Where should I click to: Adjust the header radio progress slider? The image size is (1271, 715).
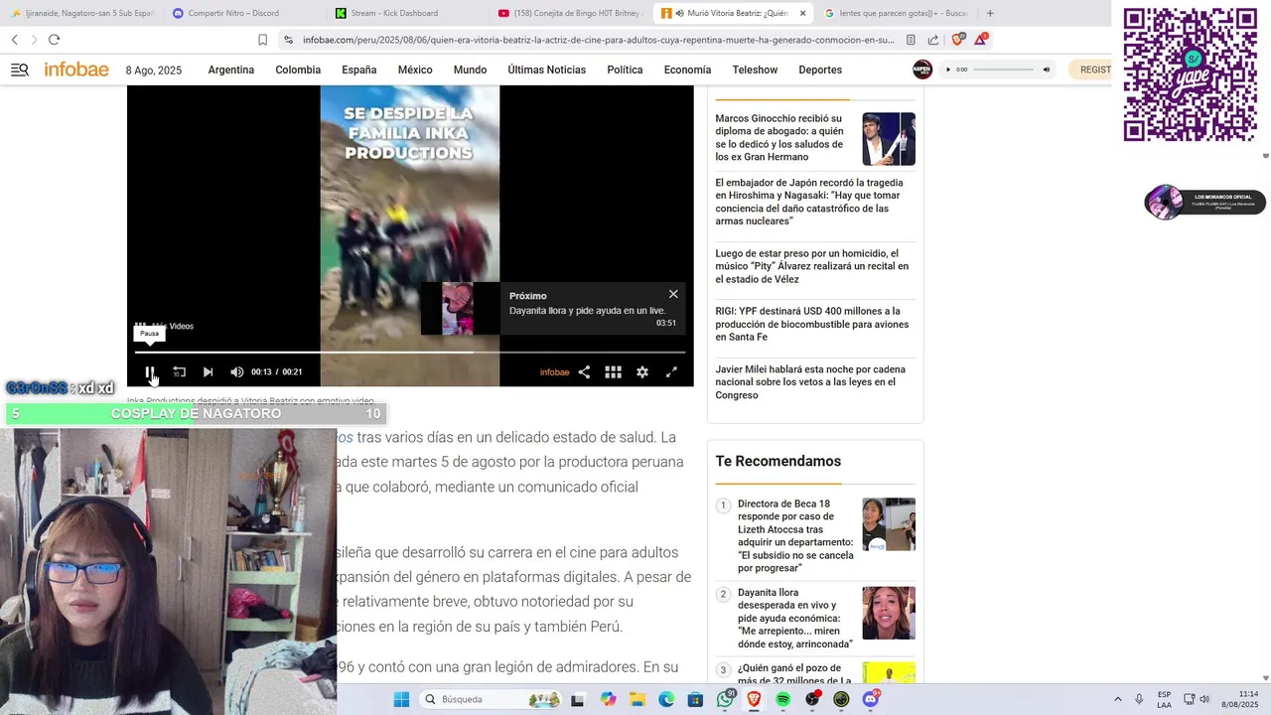[1003, 70]
